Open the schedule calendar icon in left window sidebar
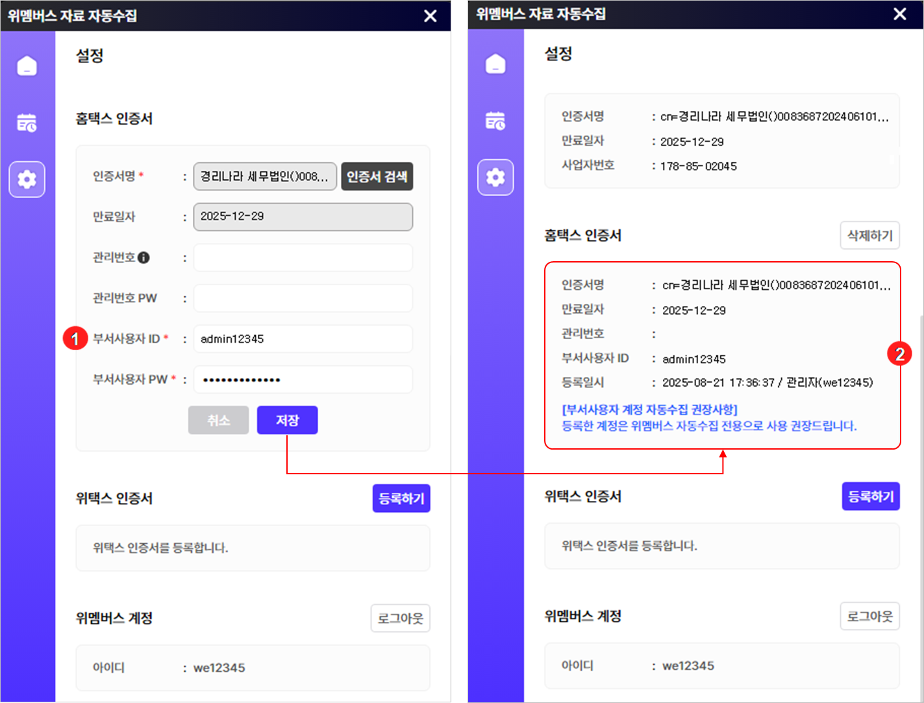This screenshot has height=703, width=924. [x=27, y=122]
